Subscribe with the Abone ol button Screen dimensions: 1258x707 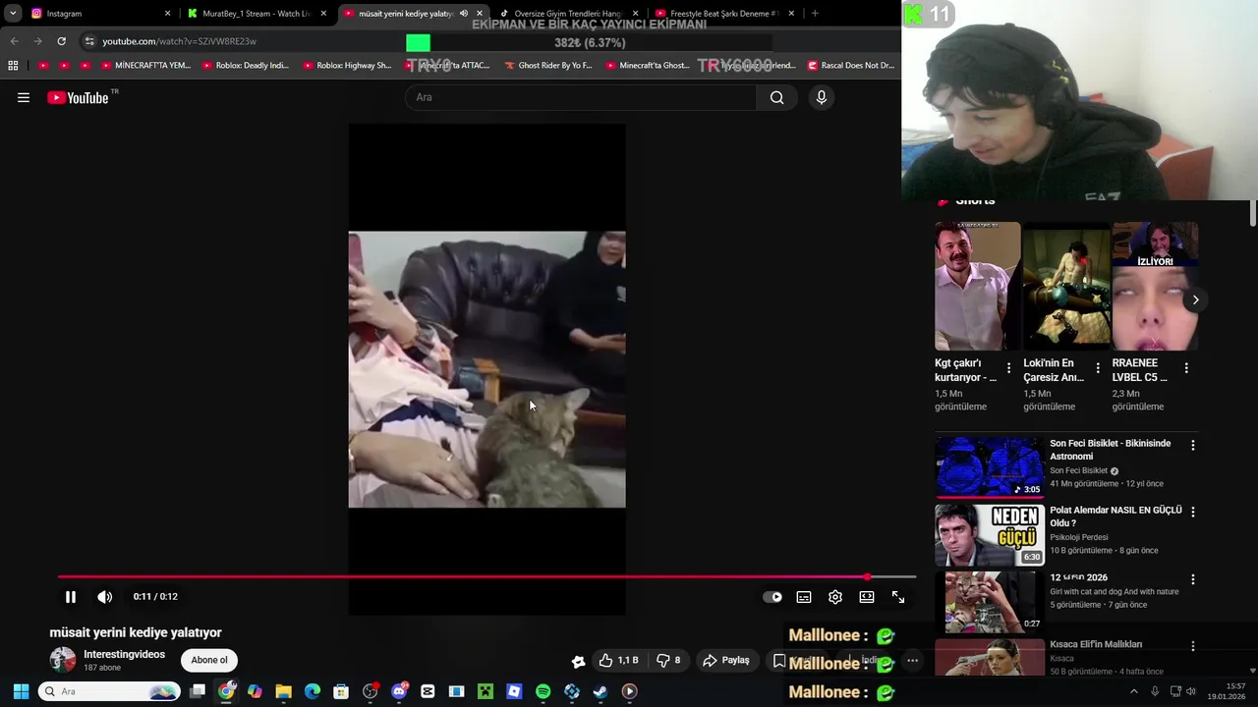click(x=209, y=660)
